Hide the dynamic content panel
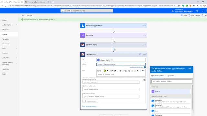The image size is (207, 116). (190, 69)
